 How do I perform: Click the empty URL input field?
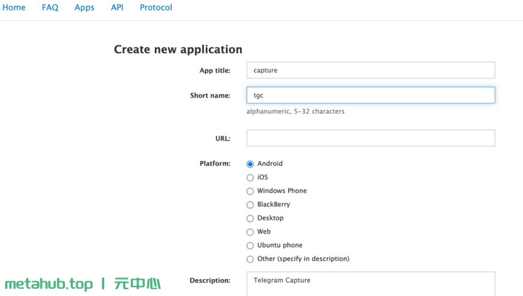370,138
